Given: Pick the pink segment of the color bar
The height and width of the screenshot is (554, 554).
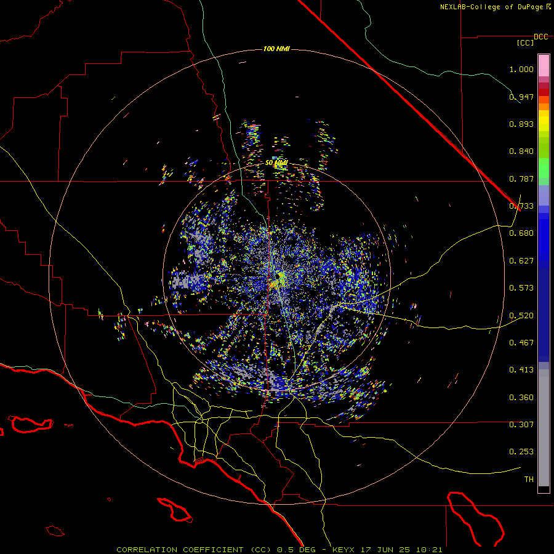Looking at the screenshot, I should [x=544, y=66].
